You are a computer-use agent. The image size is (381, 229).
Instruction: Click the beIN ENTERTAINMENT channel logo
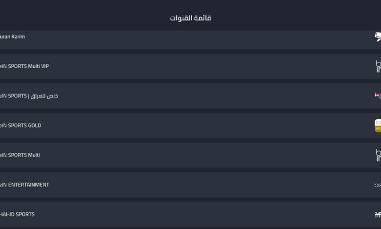click(x=378, y=185)
